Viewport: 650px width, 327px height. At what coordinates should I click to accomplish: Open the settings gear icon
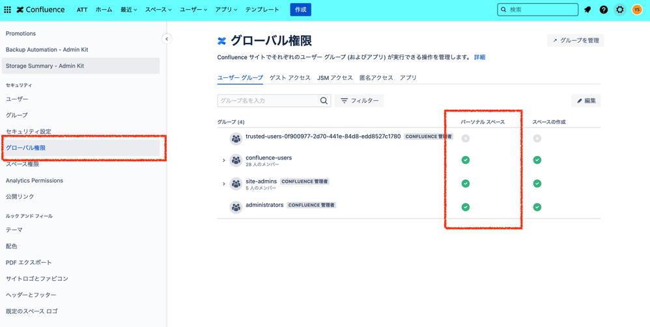point(620,10)
